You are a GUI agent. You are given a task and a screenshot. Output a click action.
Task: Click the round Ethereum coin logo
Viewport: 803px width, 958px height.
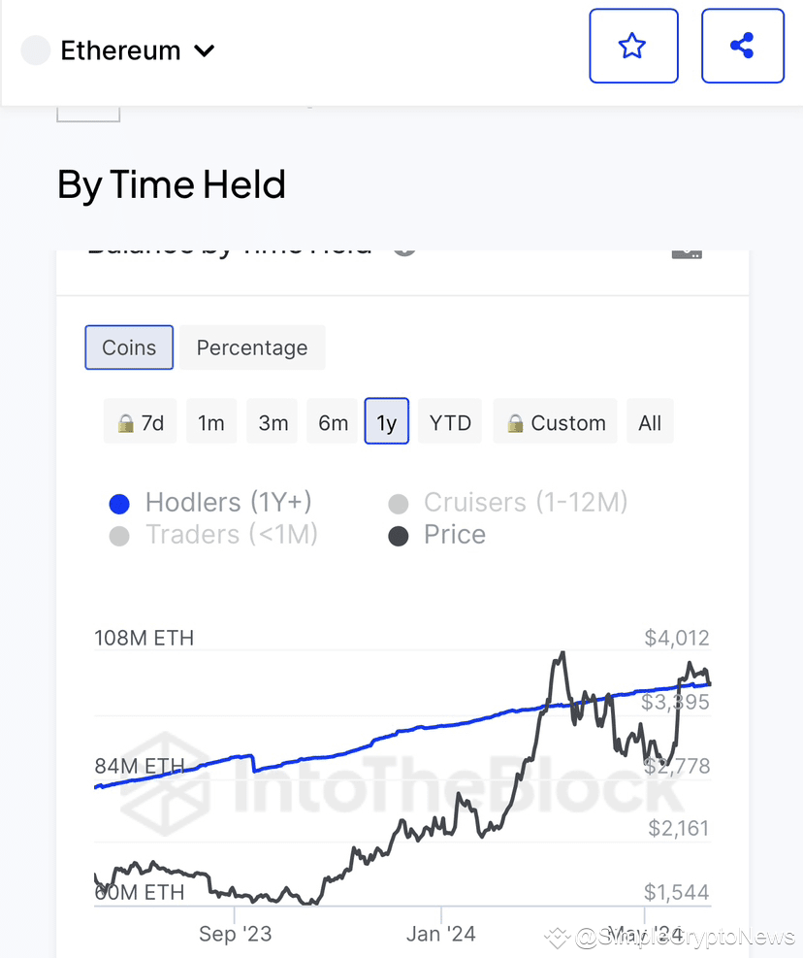(x=36, y=50)
